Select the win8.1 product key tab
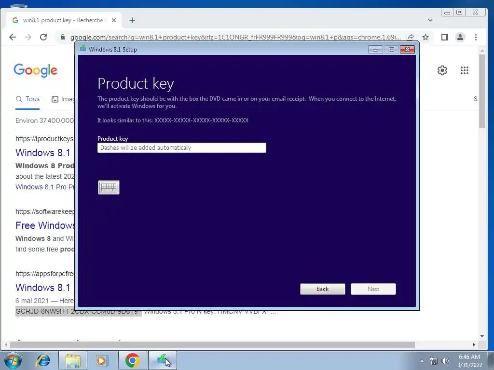 coord(63,20)
